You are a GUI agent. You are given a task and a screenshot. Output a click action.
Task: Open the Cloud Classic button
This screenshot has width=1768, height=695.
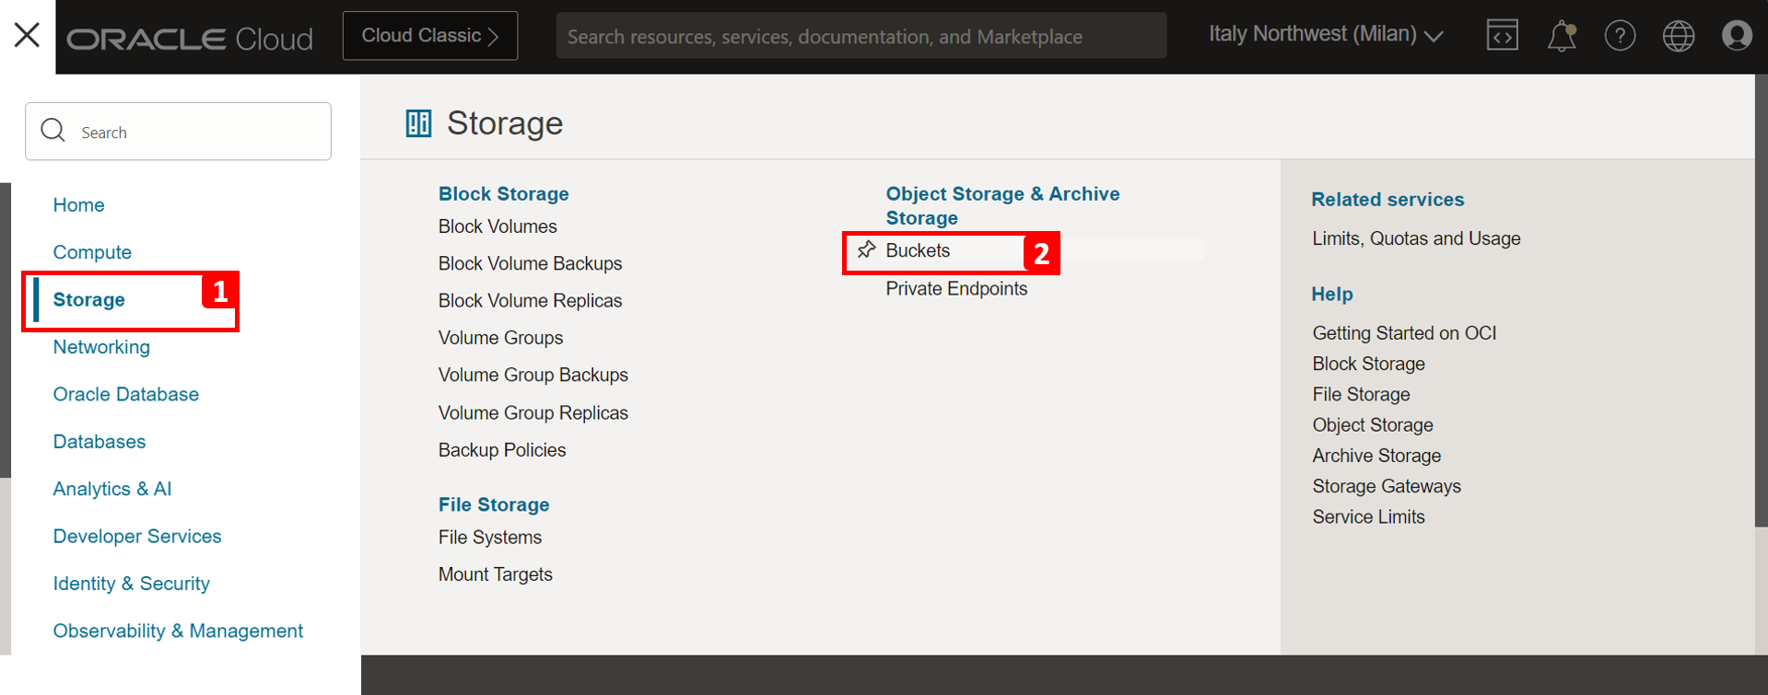point(430,36)
